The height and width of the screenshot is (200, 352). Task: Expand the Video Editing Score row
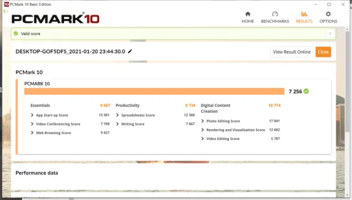[203, 139]
